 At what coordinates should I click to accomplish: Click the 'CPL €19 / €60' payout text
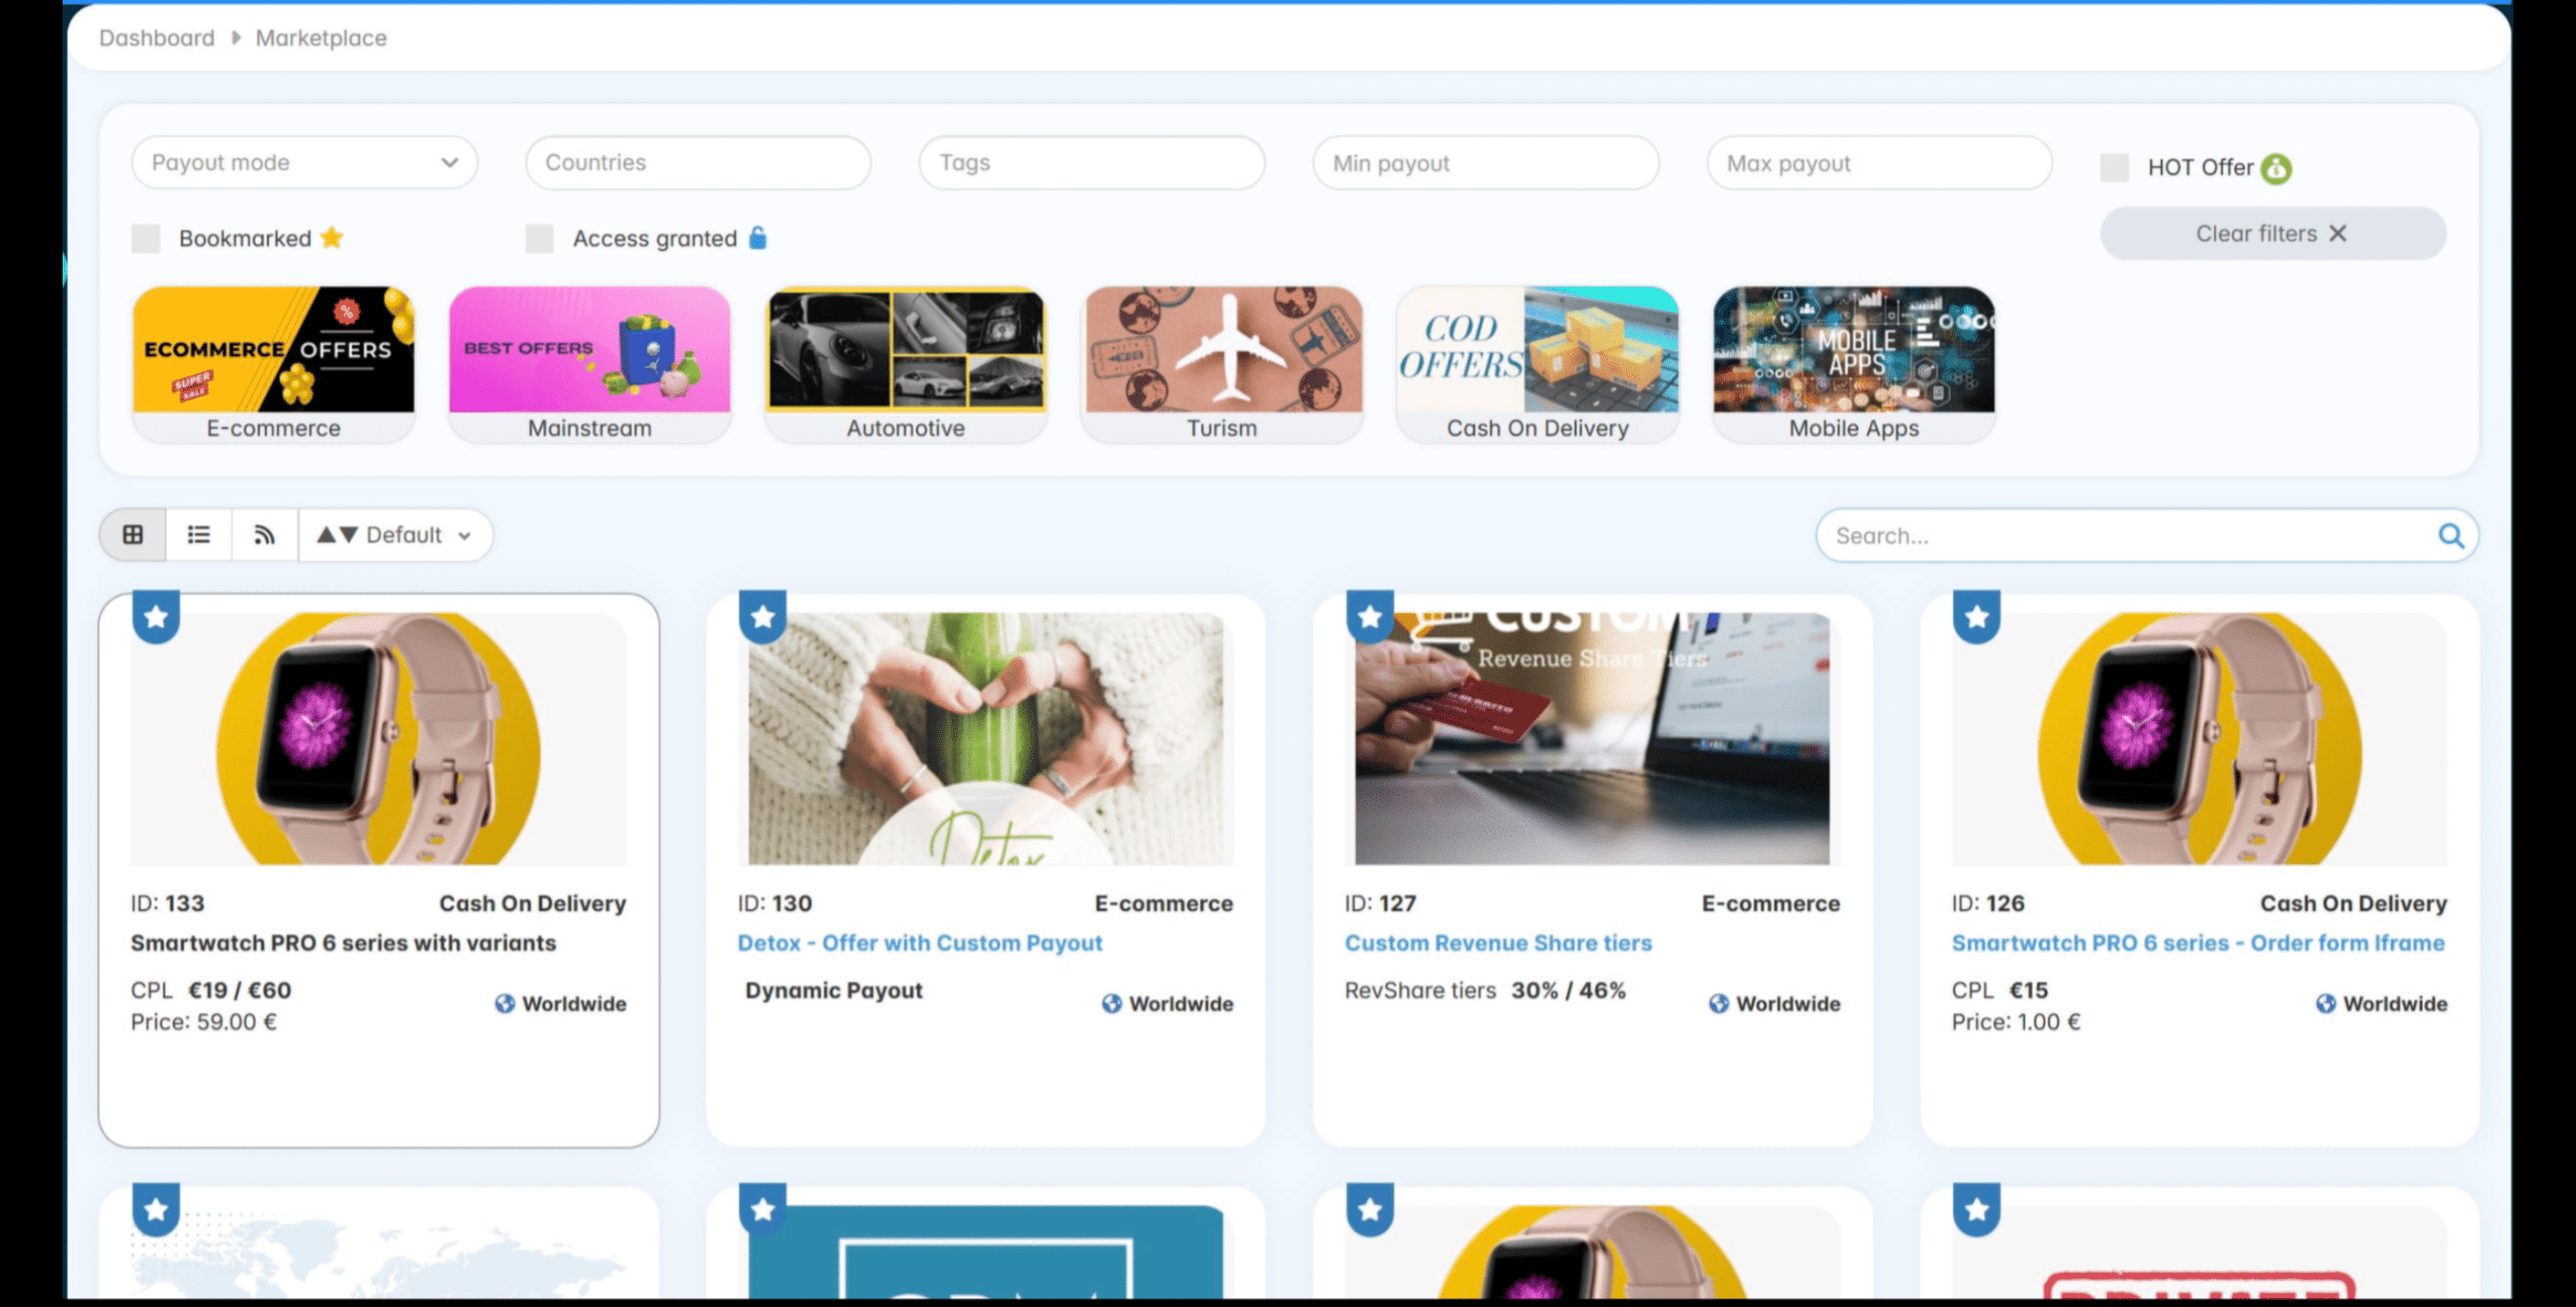click(x=211, y=991)
